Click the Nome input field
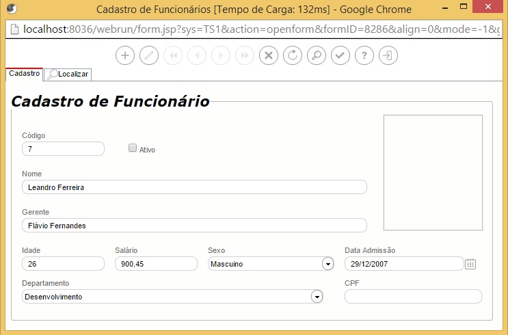508x335 pixels. pyautogui.click(x=194, y=187)
